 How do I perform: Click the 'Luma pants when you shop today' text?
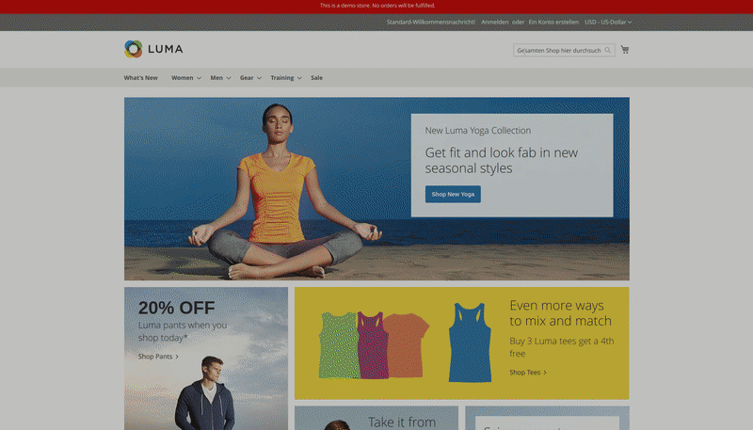(x=183, y=331)
